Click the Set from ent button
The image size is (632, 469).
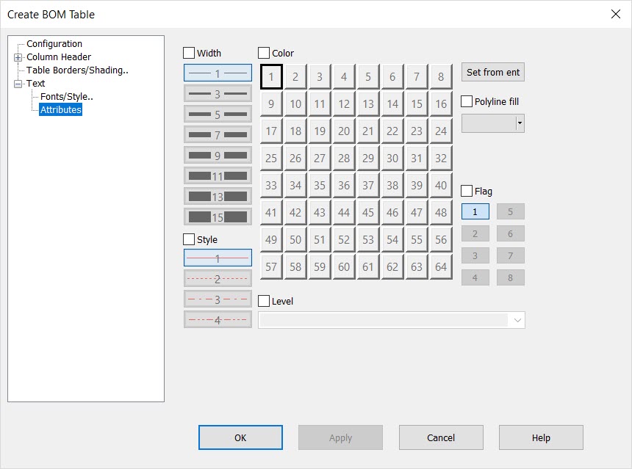click(x=493, y=72)
